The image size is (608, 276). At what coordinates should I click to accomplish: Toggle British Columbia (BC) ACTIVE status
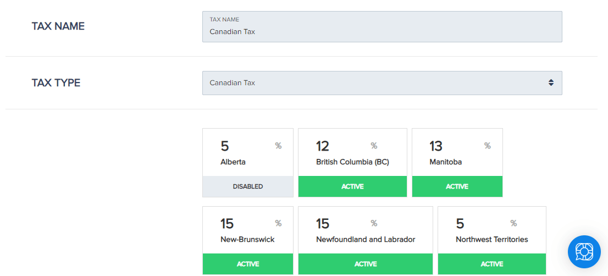(352, 186)
